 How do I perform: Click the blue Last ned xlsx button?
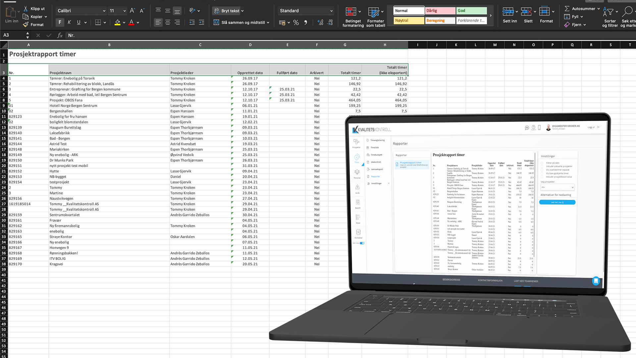(x=557, y=202)
